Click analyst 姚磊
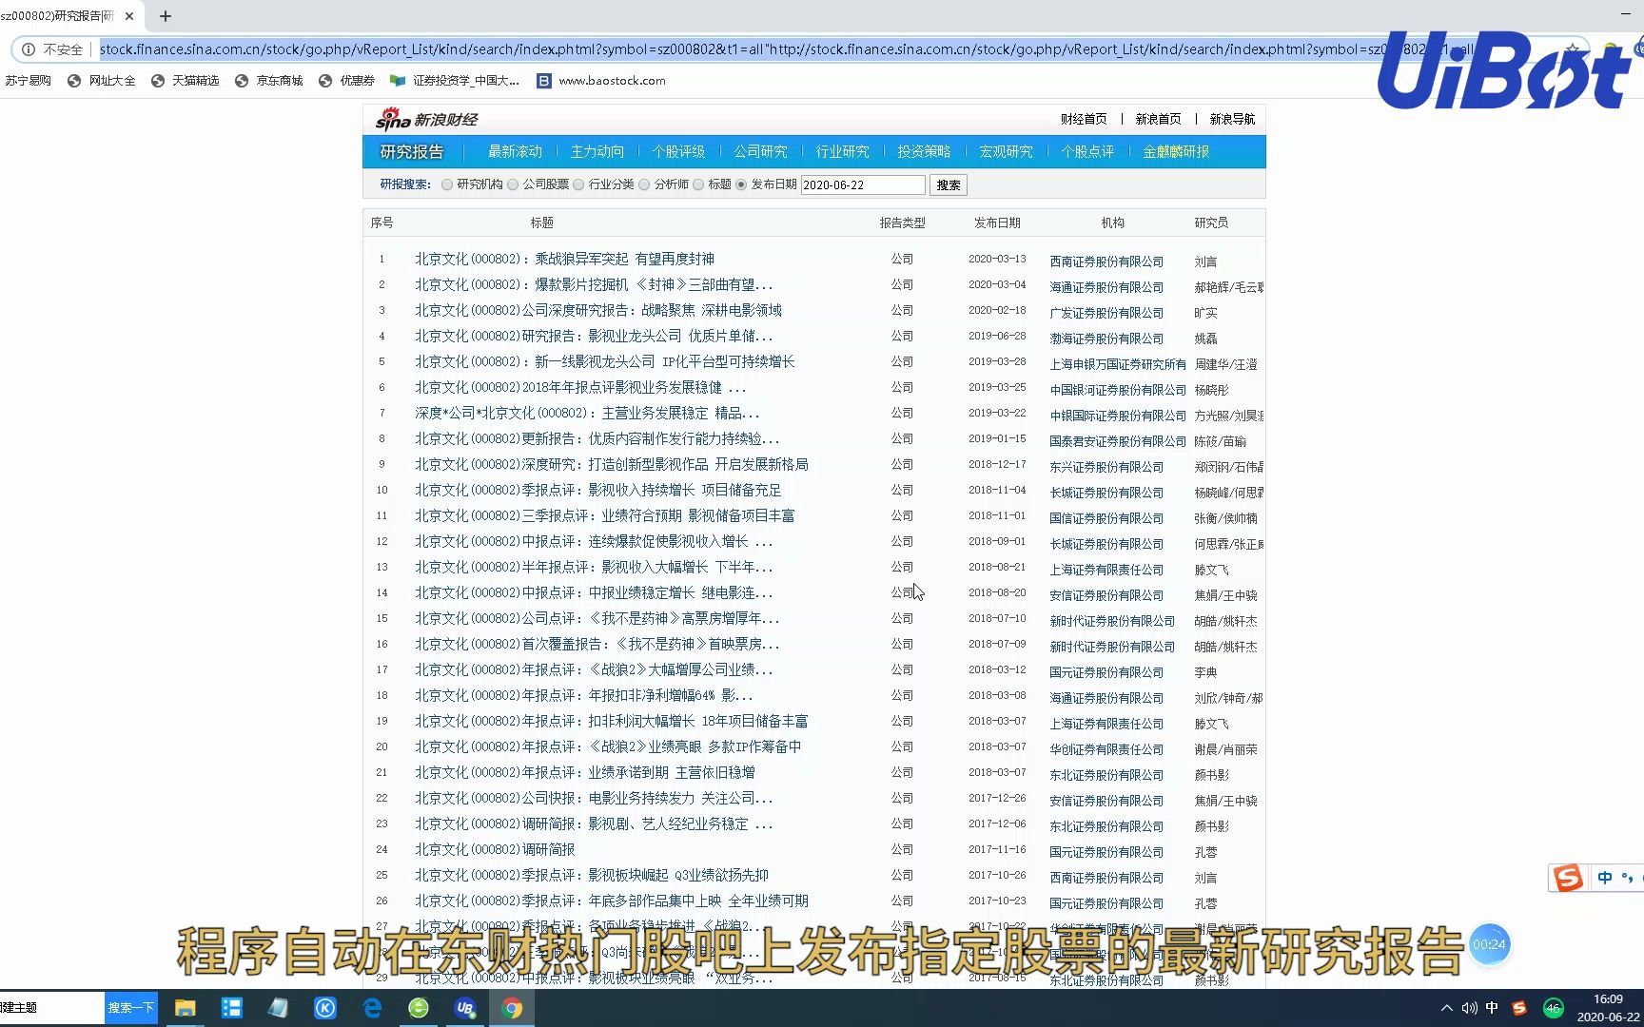1644x1027 pixels. [x=1205, y=339]
